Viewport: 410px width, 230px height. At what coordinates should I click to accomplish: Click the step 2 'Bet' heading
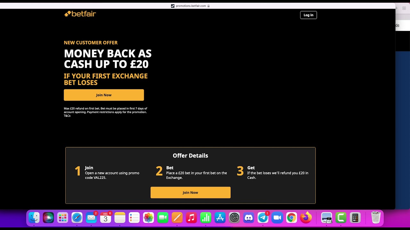coord(170,168)
